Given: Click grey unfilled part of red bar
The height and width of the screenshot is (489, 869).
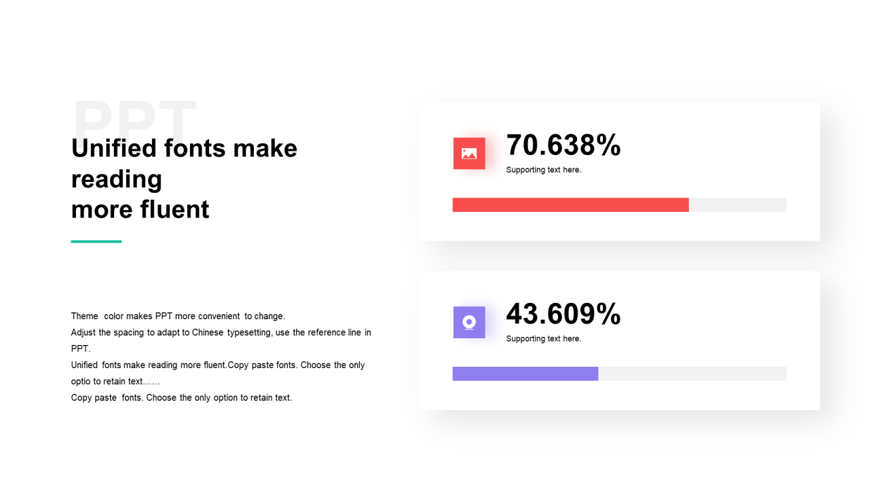Looking at the screenshot, I should [x=737, y=205].
